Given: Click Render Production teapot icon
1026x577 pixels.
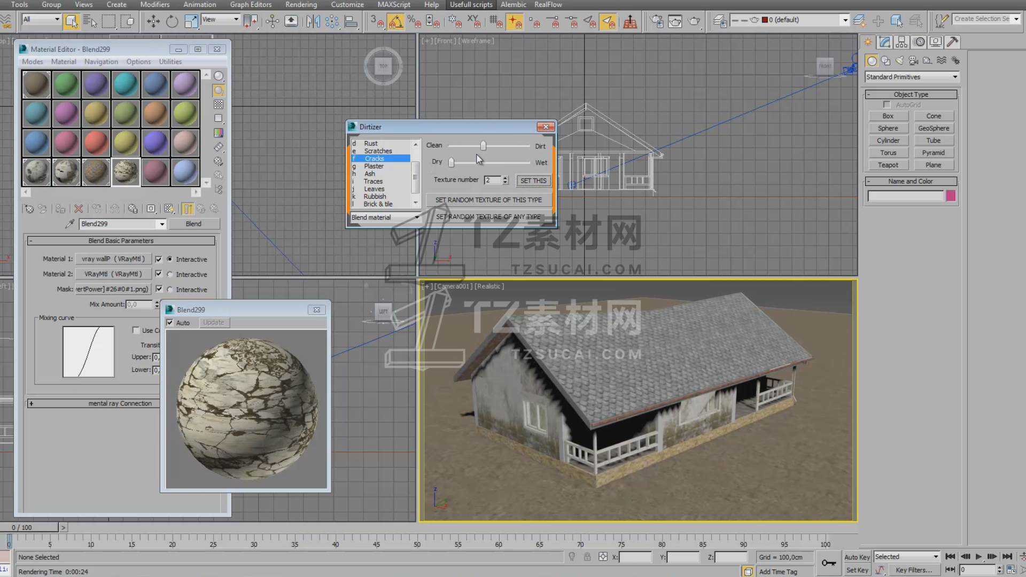Looking at the screenshot, I should [x=694, y=21].
